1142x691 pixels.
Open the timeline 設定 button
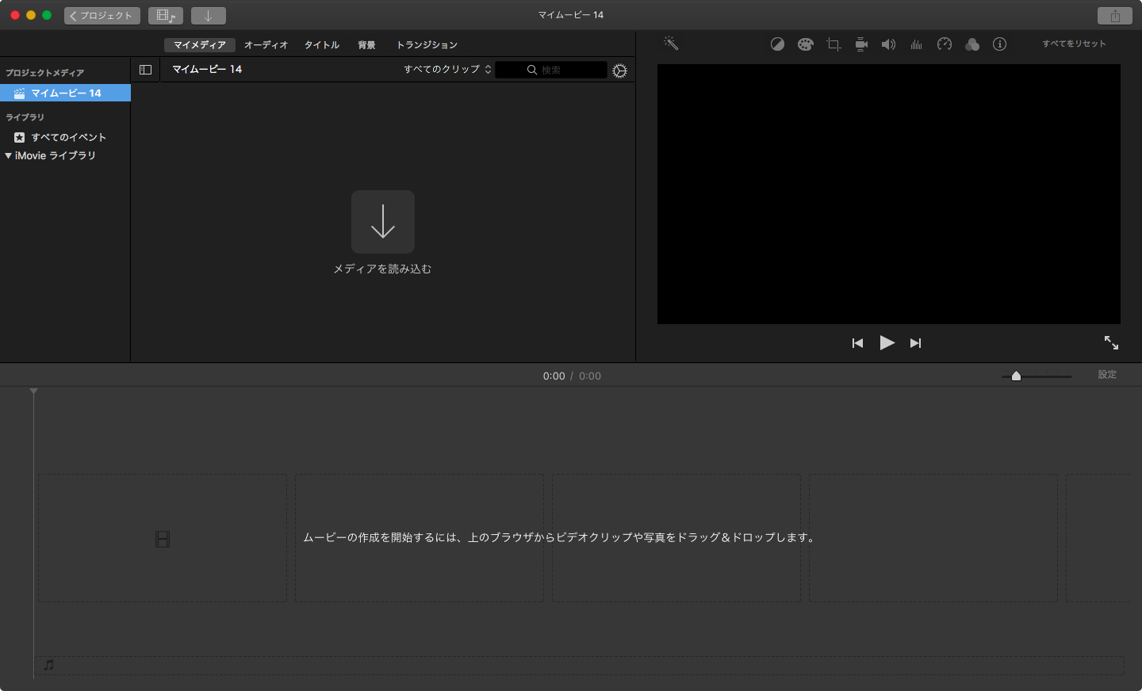1107,375
